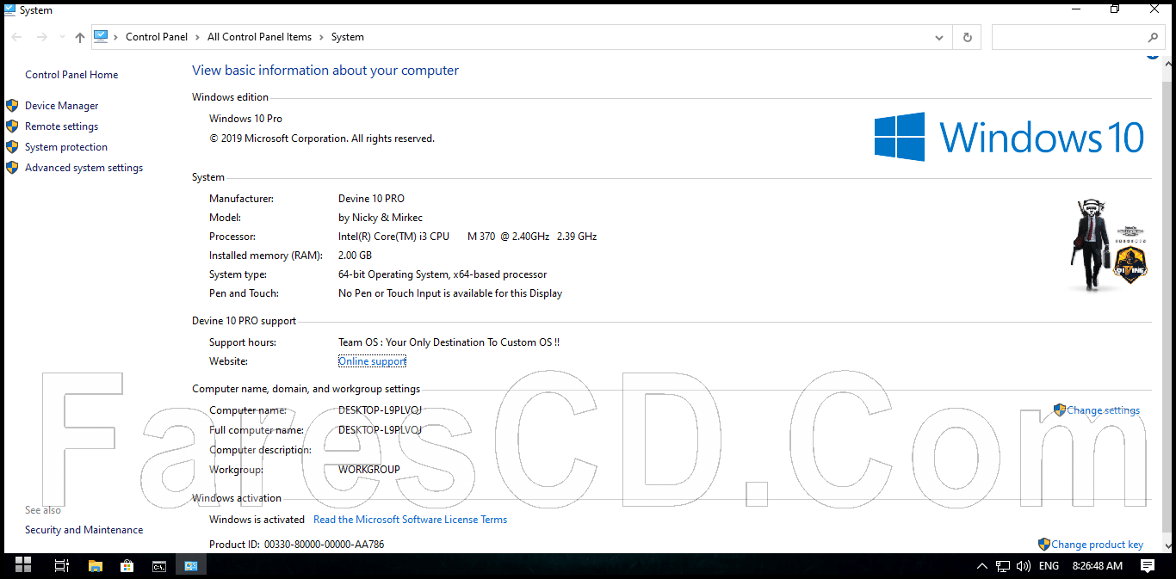This screenshot has width=1176, height=579.
Task: Click the magnifier search icon
Action: [x=1153, y=37]
